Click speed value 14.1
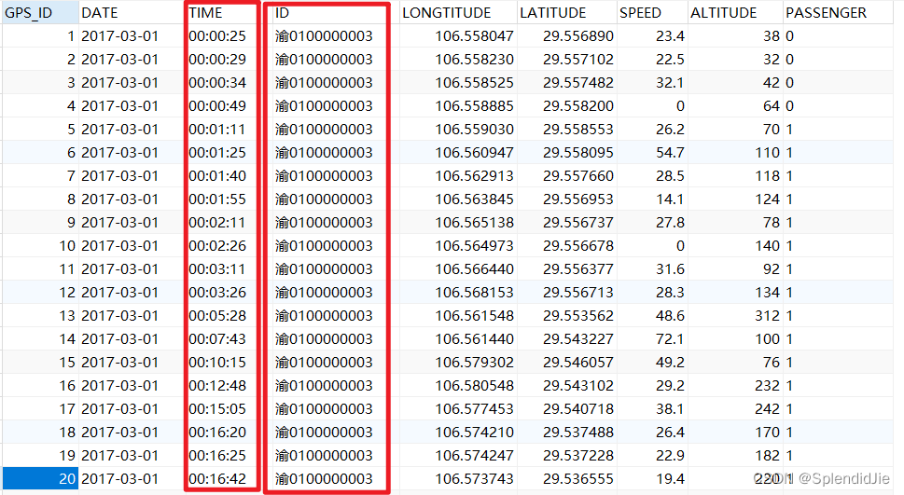904x495 pixels. click(x=670, y=199)
